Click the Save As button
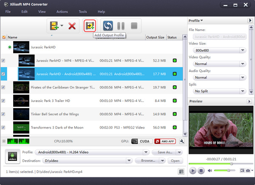The image size is (255, 185). [164, 152]
